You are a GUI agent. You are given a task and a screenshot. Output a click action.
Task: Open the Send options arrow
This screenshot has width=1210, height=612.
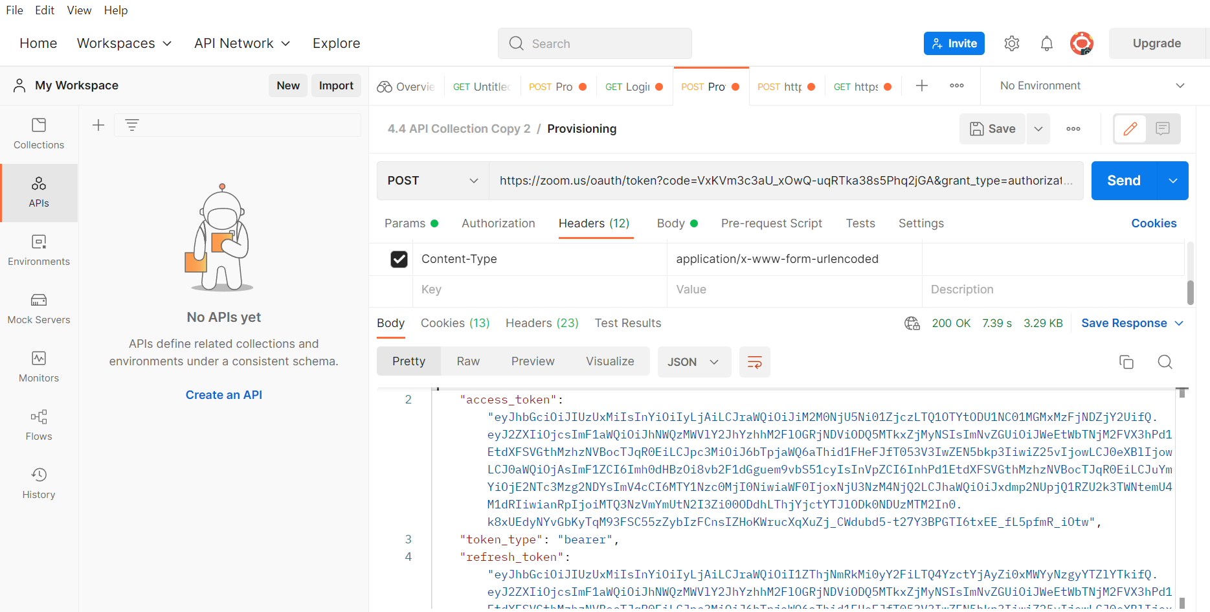pyautogui.click(x=1173, y=181)
